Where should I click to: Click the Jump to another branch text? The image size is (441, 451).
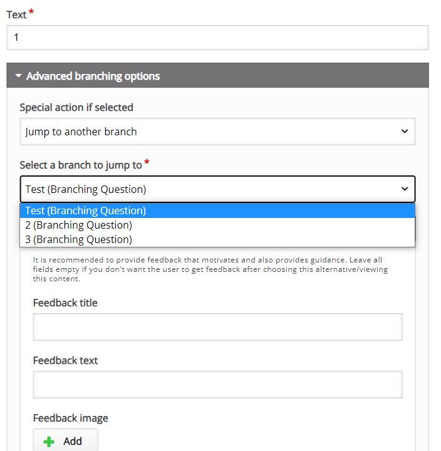pos(81,132)
